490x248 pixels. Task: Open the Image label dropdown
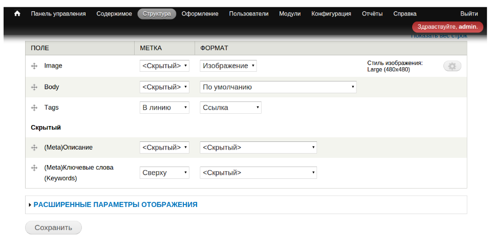click(164, 66)
